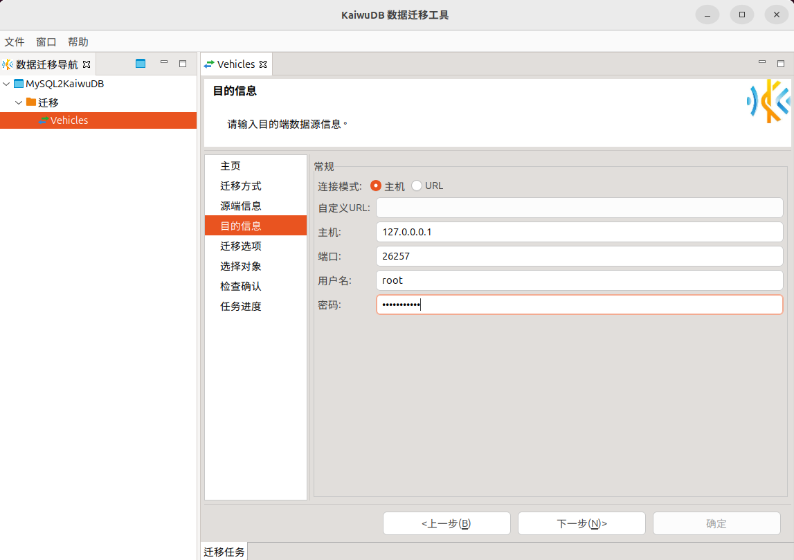Open the 帮助 menu
Viewport: 794px width, 560px height.
click(78, 42)
